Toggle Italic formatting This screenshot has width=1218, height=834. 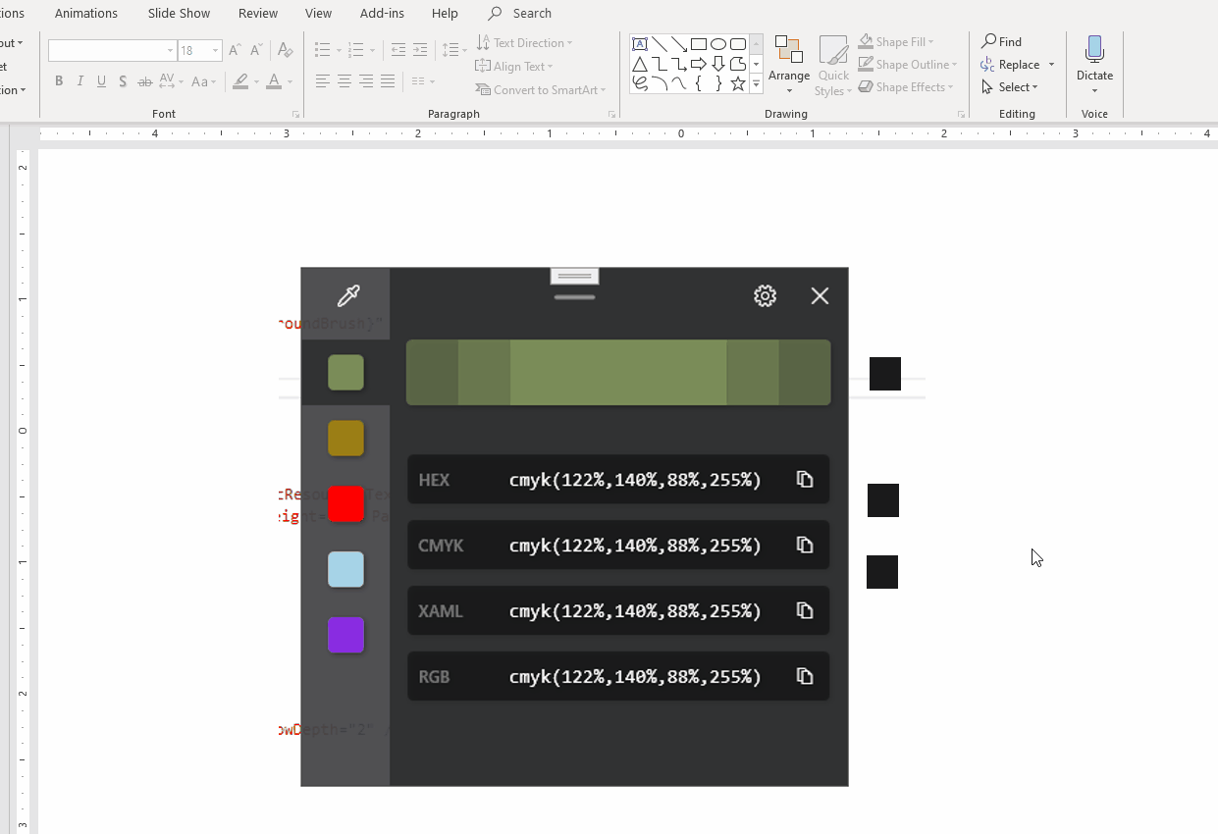[80, 81]
